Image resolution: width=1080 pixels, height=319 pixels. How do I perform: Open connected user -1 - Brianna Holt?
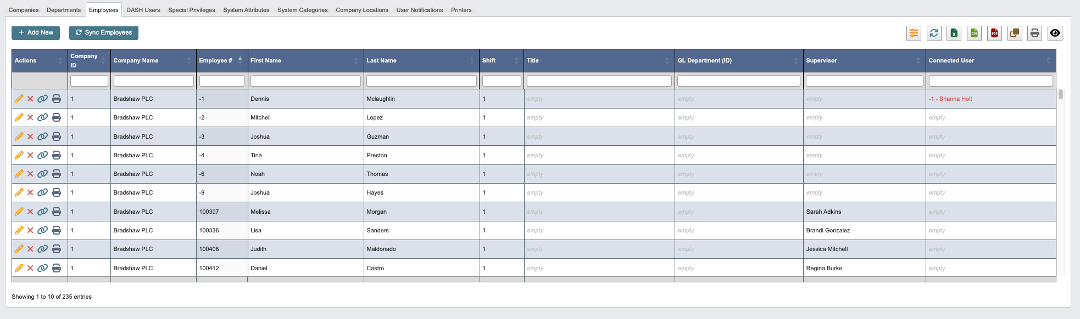(950, 99)
